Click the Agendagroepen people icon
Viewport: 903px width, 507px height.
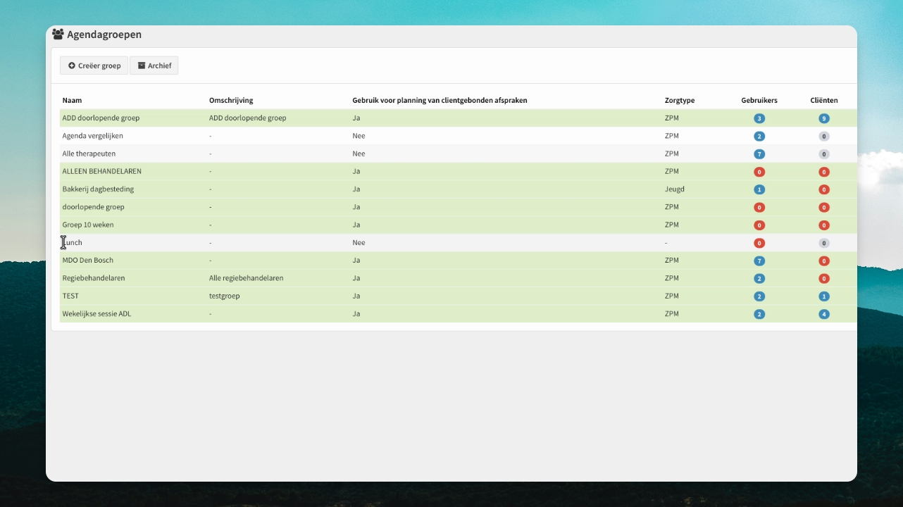pyautogui.click(x=58, y=34)
